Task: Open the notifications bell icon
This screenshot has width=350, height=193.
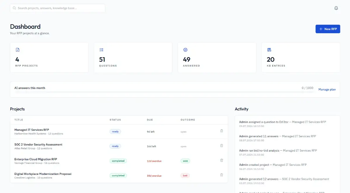Action: click(336, 8)
